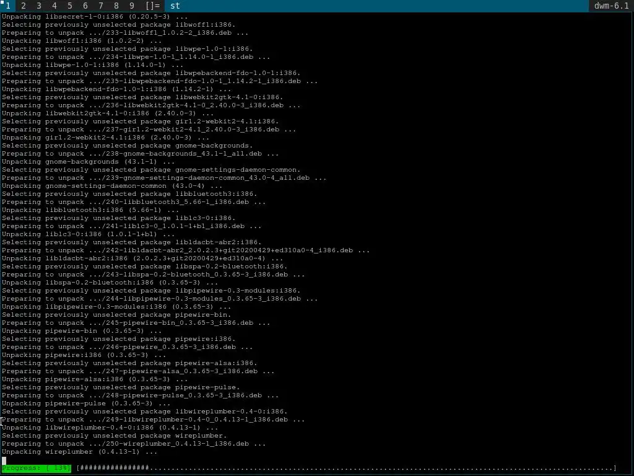The height and width of the screenshot is (476, 634).
Task: Click the dwm-6.1 status text
Action: (x=611, y=6)
